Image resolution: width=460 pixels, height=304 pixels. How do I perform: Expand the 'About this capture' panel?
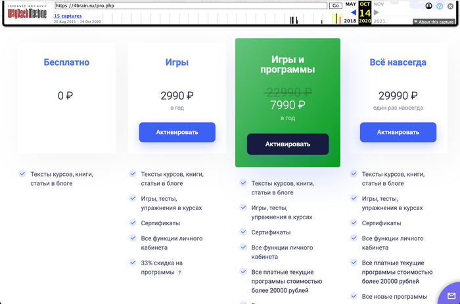coord(434,22)
